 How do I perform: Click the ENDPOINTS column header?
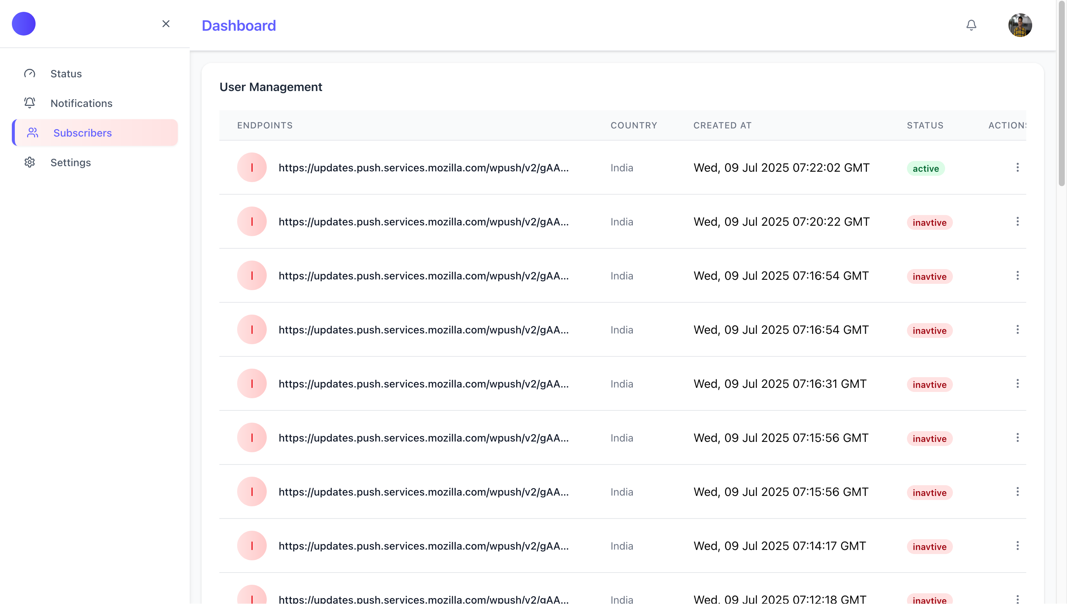(x=265, y=125)
